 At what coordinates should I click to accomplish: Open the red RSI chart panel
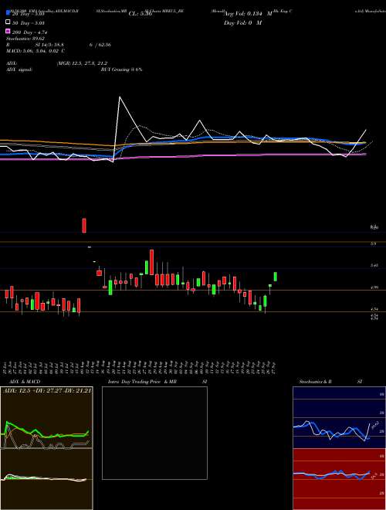tap(339, 479)
